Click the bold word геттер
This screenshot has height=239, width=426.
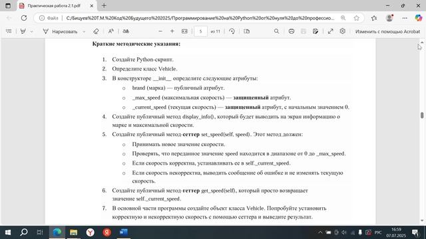(x=191, y=191)
